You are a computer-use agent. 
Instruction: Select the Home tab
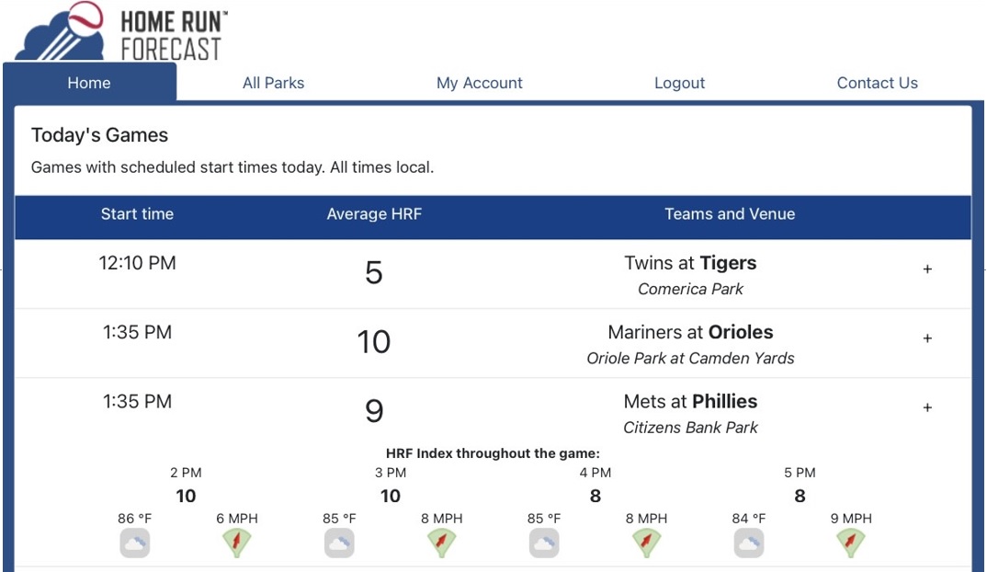(x=89, y=82)
